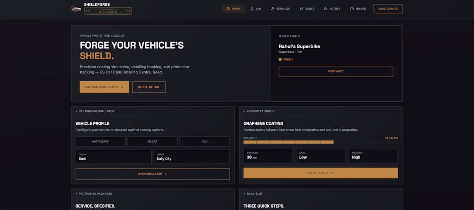Click the 'Three Quick Steps.' heading
Image resolution: width=474 pixels, height=210 pixels.
264,207
